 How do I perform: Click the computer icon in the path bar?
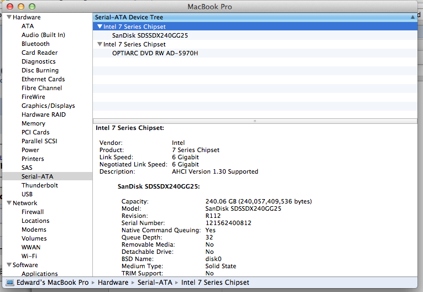click(x=11, y=283)
